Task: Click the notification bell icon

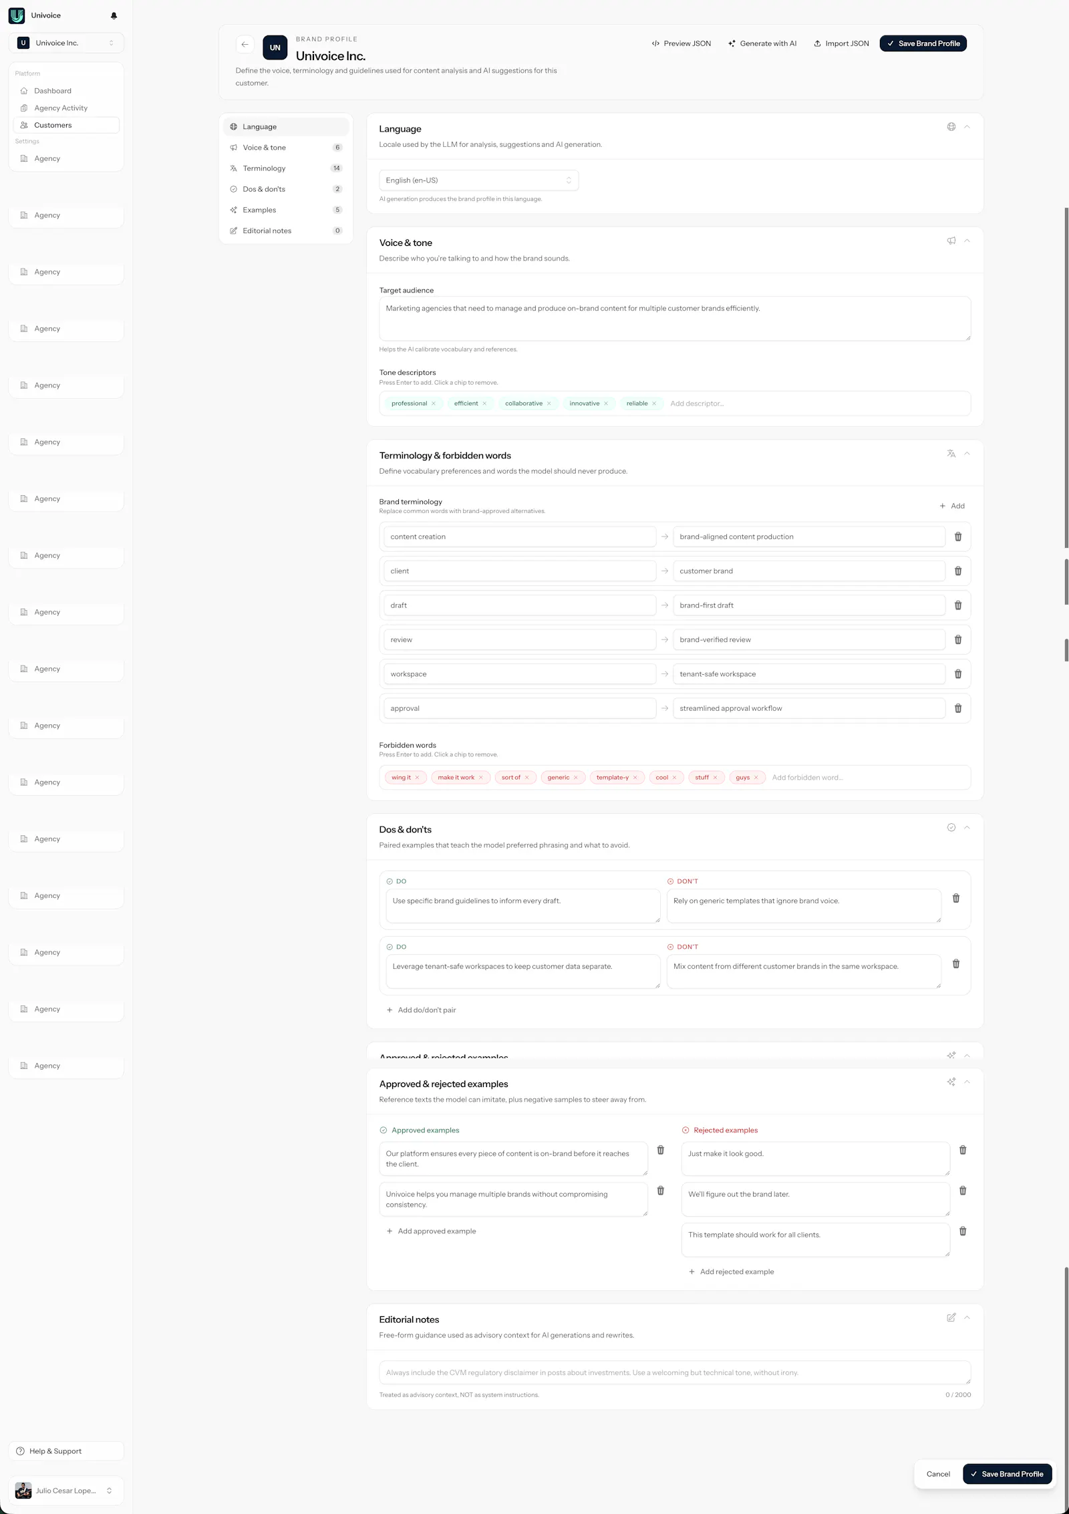Action: tap(114, 15)
